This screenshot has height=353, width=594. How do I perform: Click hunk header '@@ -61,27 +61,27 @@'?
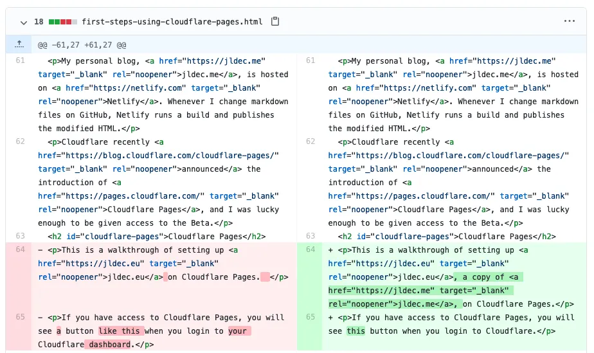pyautogui.click(x=82, y=45)
